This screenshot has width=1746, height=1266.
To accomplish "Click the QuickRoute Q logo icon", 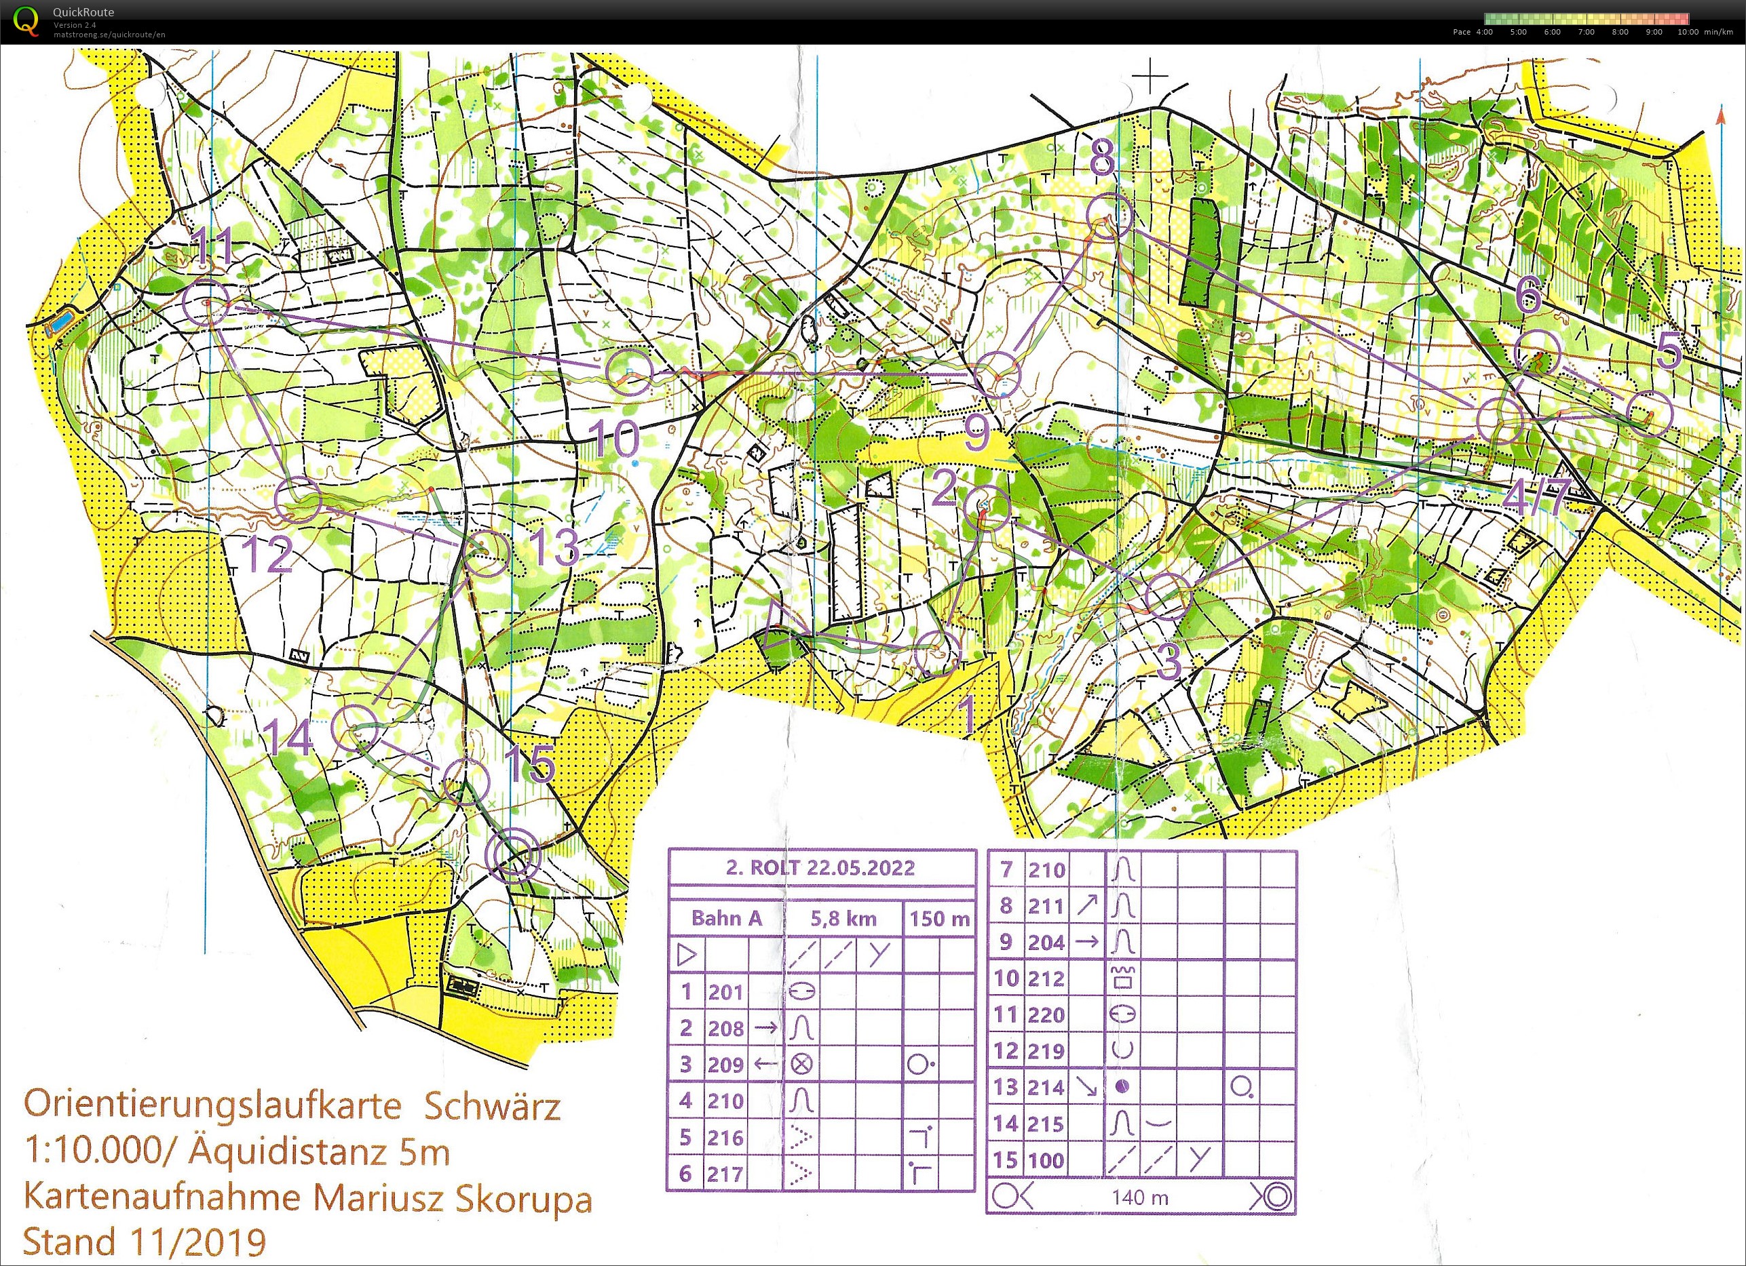I will point(27,20).
